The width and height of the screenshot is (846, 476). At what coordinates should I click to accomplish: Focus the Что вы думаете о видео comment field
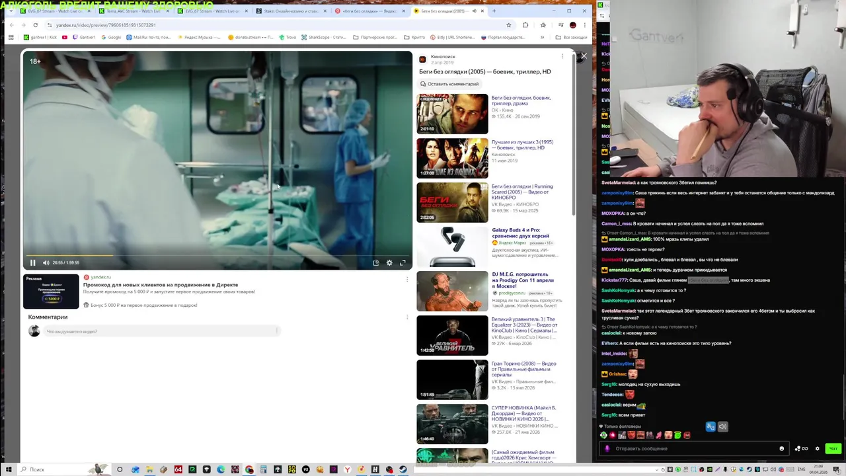(162, 331)
